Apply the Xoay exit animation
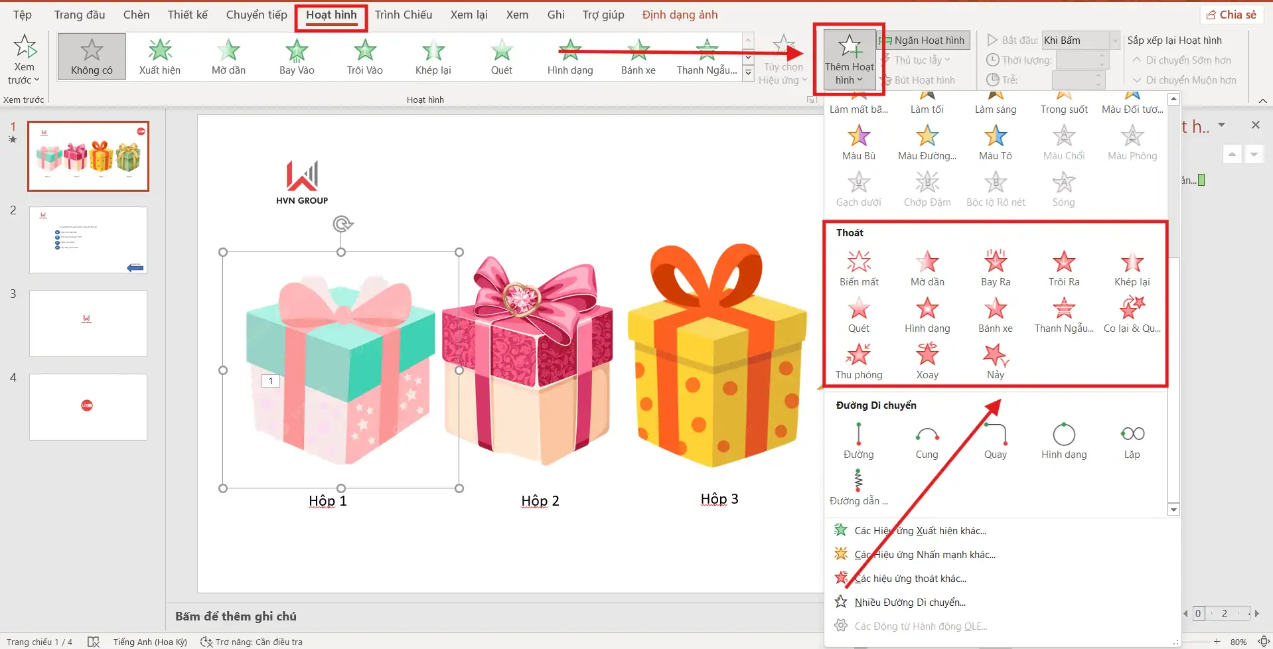Screen dimensions: 1273x649 (927, 361)
